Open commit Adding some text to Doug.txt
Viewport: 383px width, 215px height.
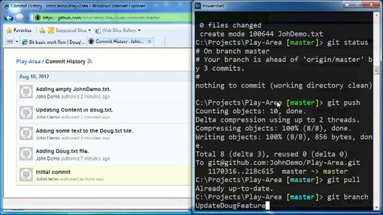pos(84,131)
